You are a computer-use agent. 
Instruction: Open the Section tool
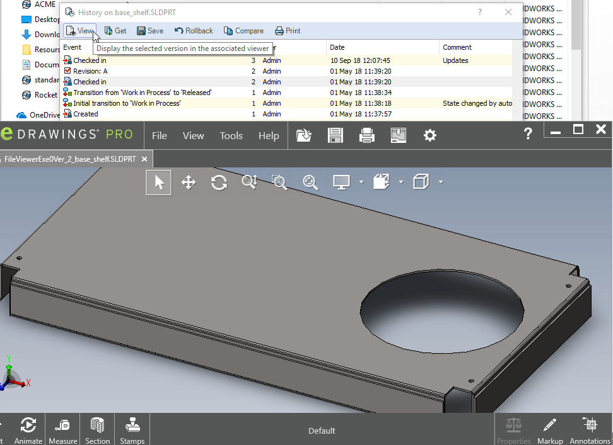[97, 430]
